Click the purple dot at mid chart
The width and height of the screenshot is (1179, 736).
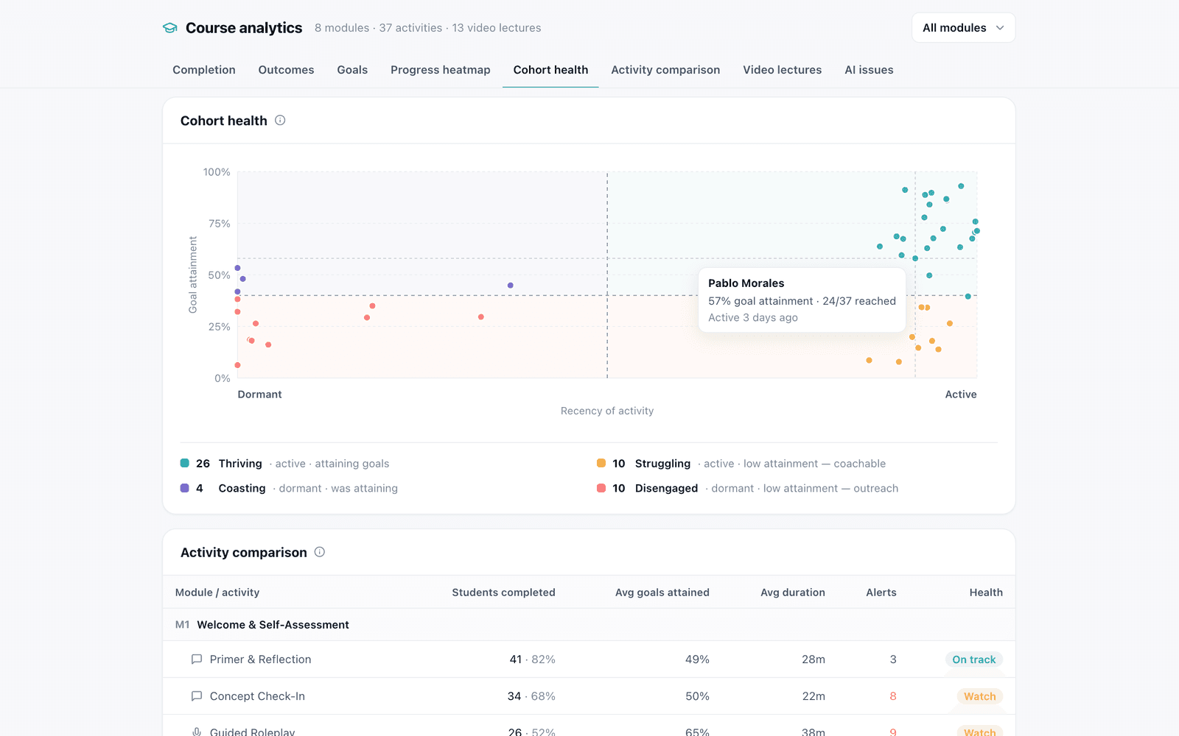pos(511,286)
